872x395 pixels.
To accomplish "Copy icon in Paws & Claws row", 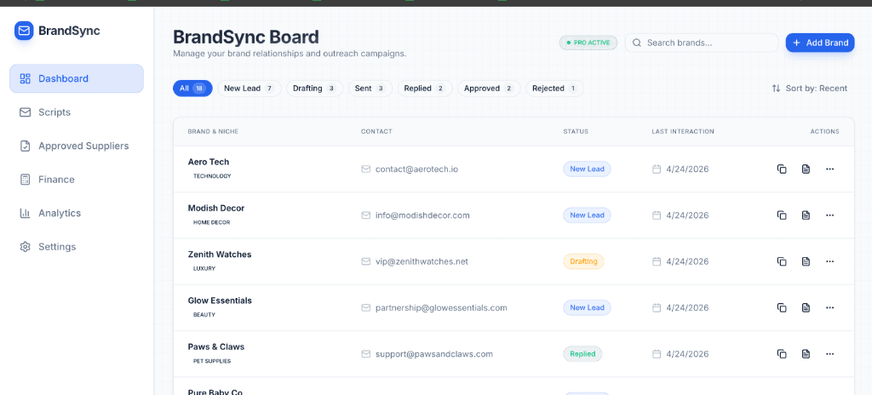I will coord(782,354).
